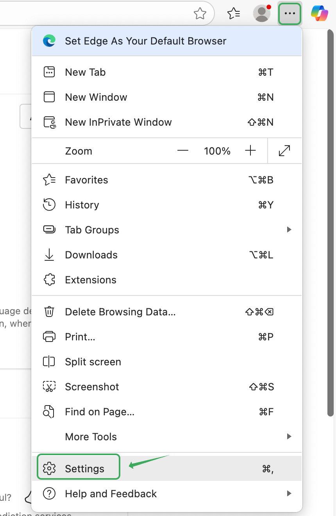Click the Extensions puzzle icon
336x516 pixels.
tap(49, 280)
